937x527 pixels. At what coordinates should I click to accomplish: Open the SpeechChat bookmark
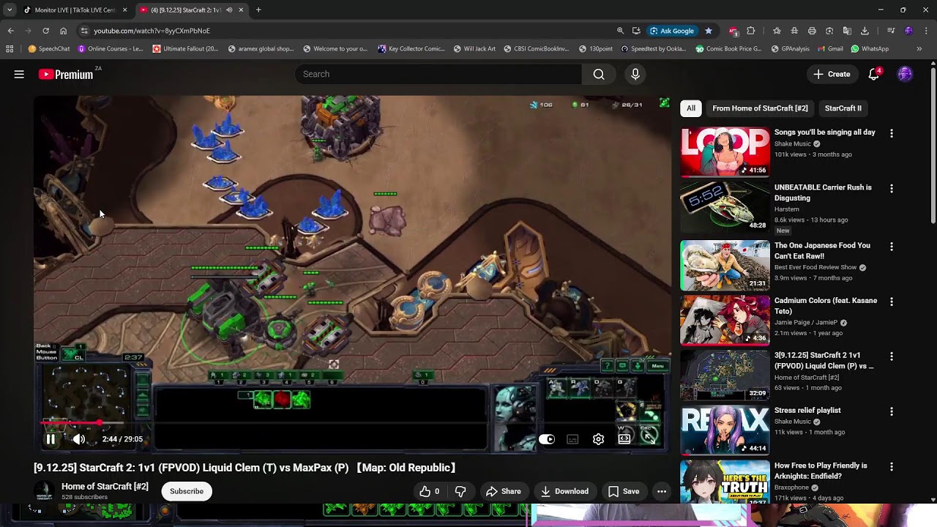click(x=48, y=49)
